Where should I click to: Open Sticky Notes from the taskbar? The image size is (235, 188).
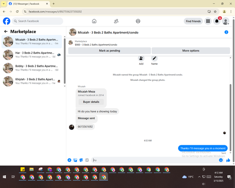point(23,170)
